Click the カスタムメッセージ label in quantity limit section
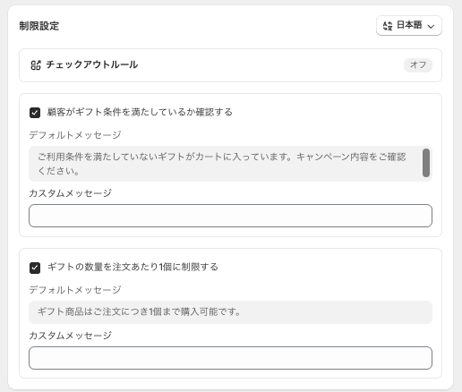Screen dimensions: 462x392 tap(71, 336)
